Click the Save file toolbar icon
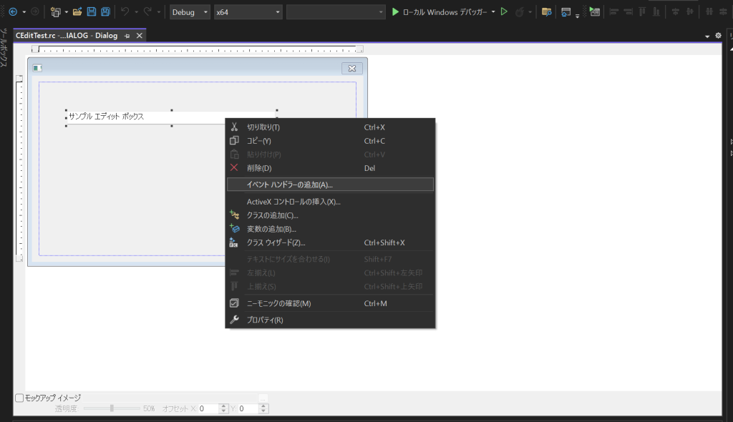The height and width of the screenshot is (422, 733). pos(91,12)
